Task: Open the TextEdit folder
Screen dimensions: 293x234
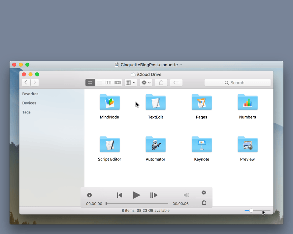Action: [155, 102]
